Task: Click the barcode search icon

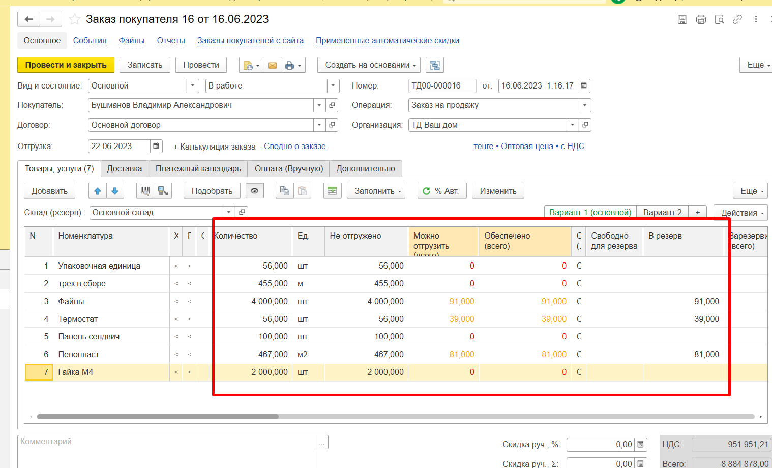Action: point(145,191)
